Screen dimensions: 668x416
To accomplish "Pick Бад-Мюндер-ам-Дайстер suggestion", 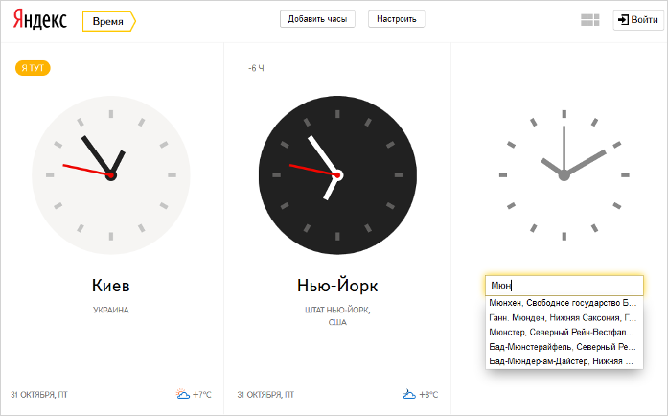I will click(564, 361).
